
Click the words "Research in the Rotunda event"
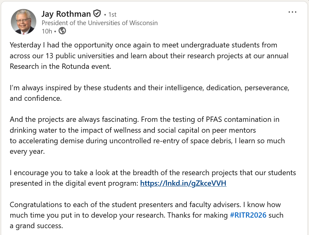[60, 66]
